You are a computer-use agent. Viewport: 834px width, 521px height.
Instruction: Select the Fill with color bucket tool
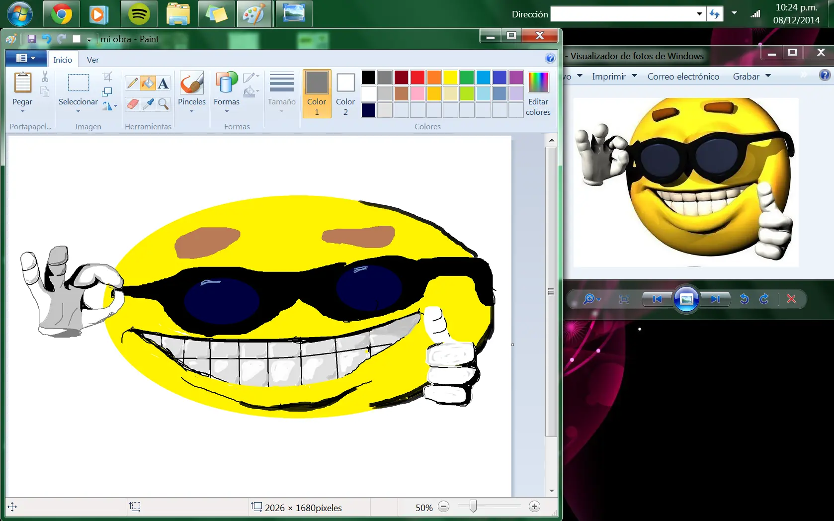pyautogui.click(x=148, y=83)
